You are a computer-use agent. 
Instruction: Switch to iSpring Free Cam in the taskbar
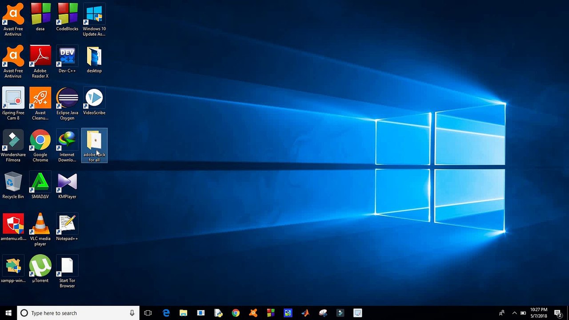(x=357, y=313)
